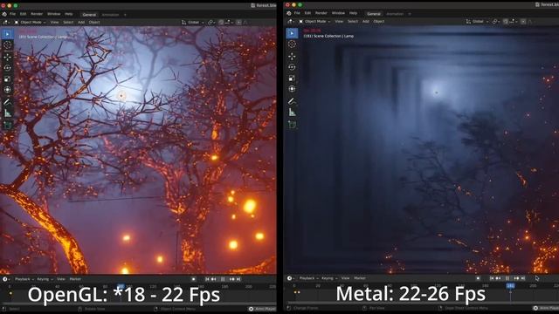Open Object Mode dropdown in left window
Viewport: 559px width, 314px height.
pos(31,22)
